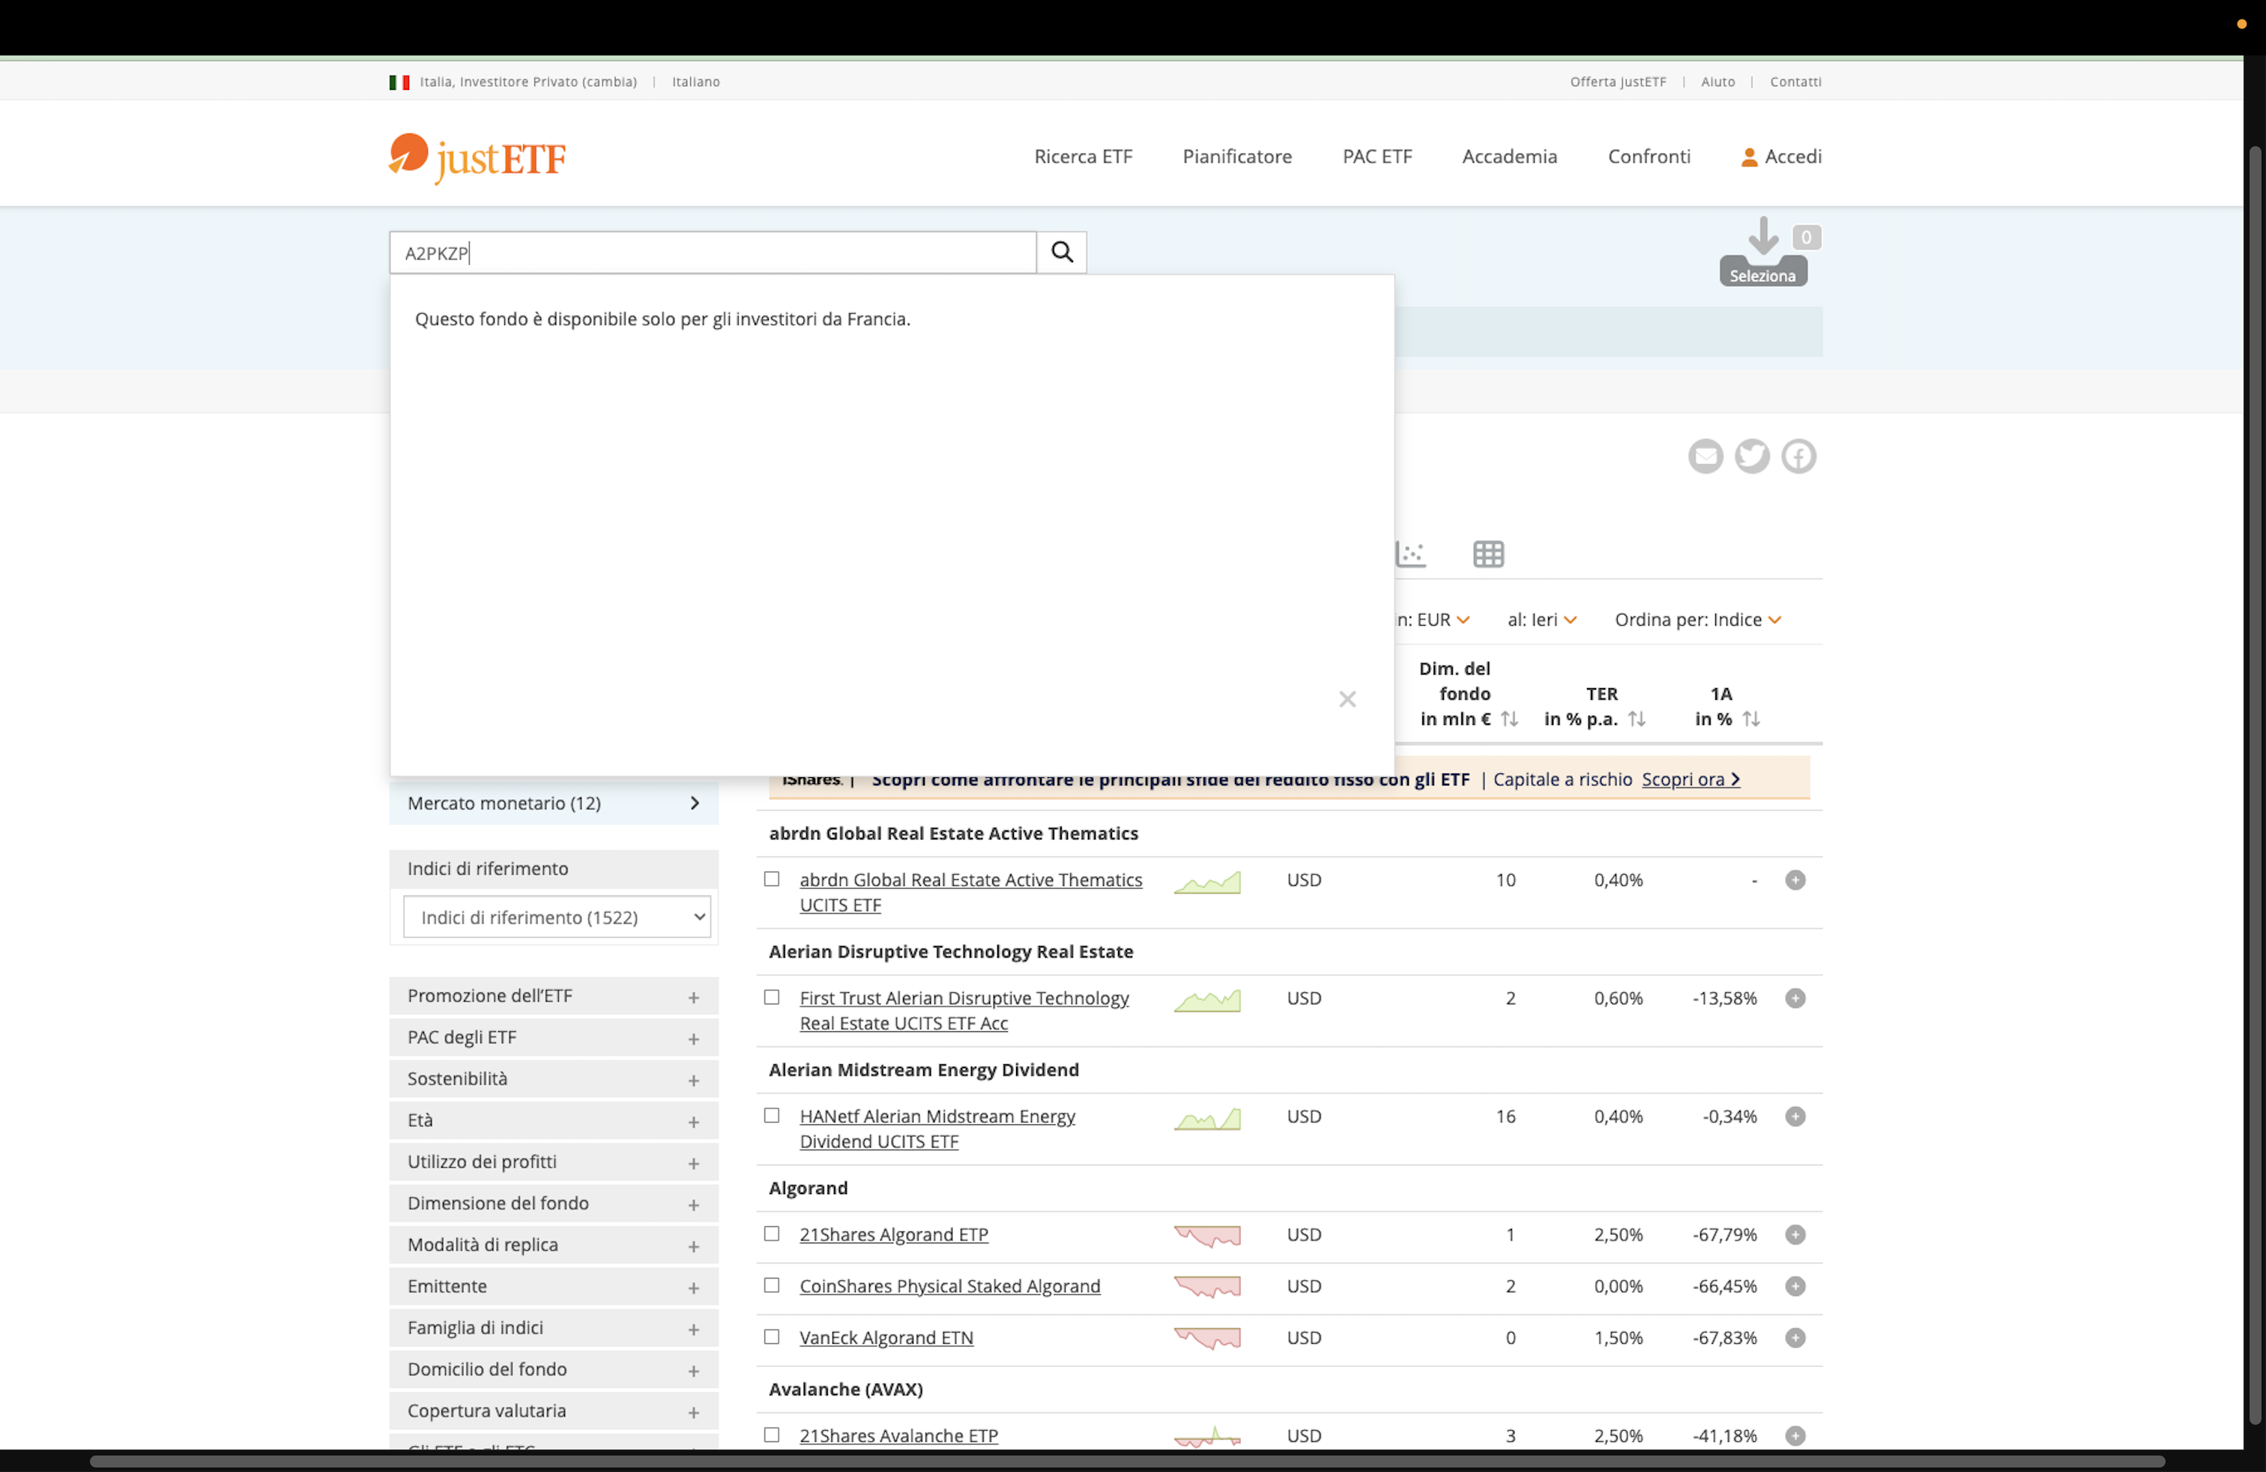Expand the Sostenibilità filter
Image resolution: width=2266 pixels, height=1472 pixels.
tap(553, 1079)
